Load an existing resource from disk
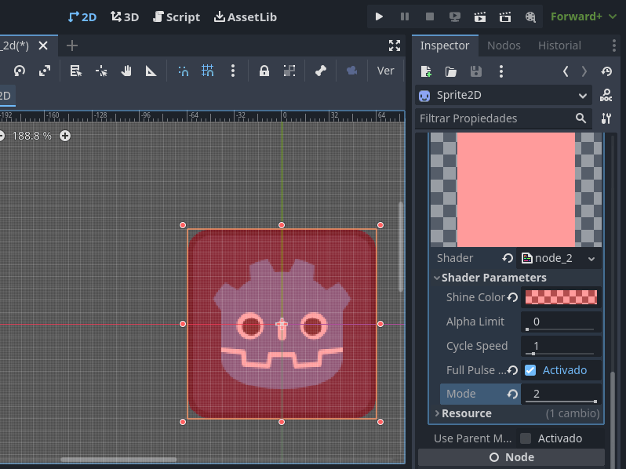This screenshot has width=626, height=469. click(451, 71)
